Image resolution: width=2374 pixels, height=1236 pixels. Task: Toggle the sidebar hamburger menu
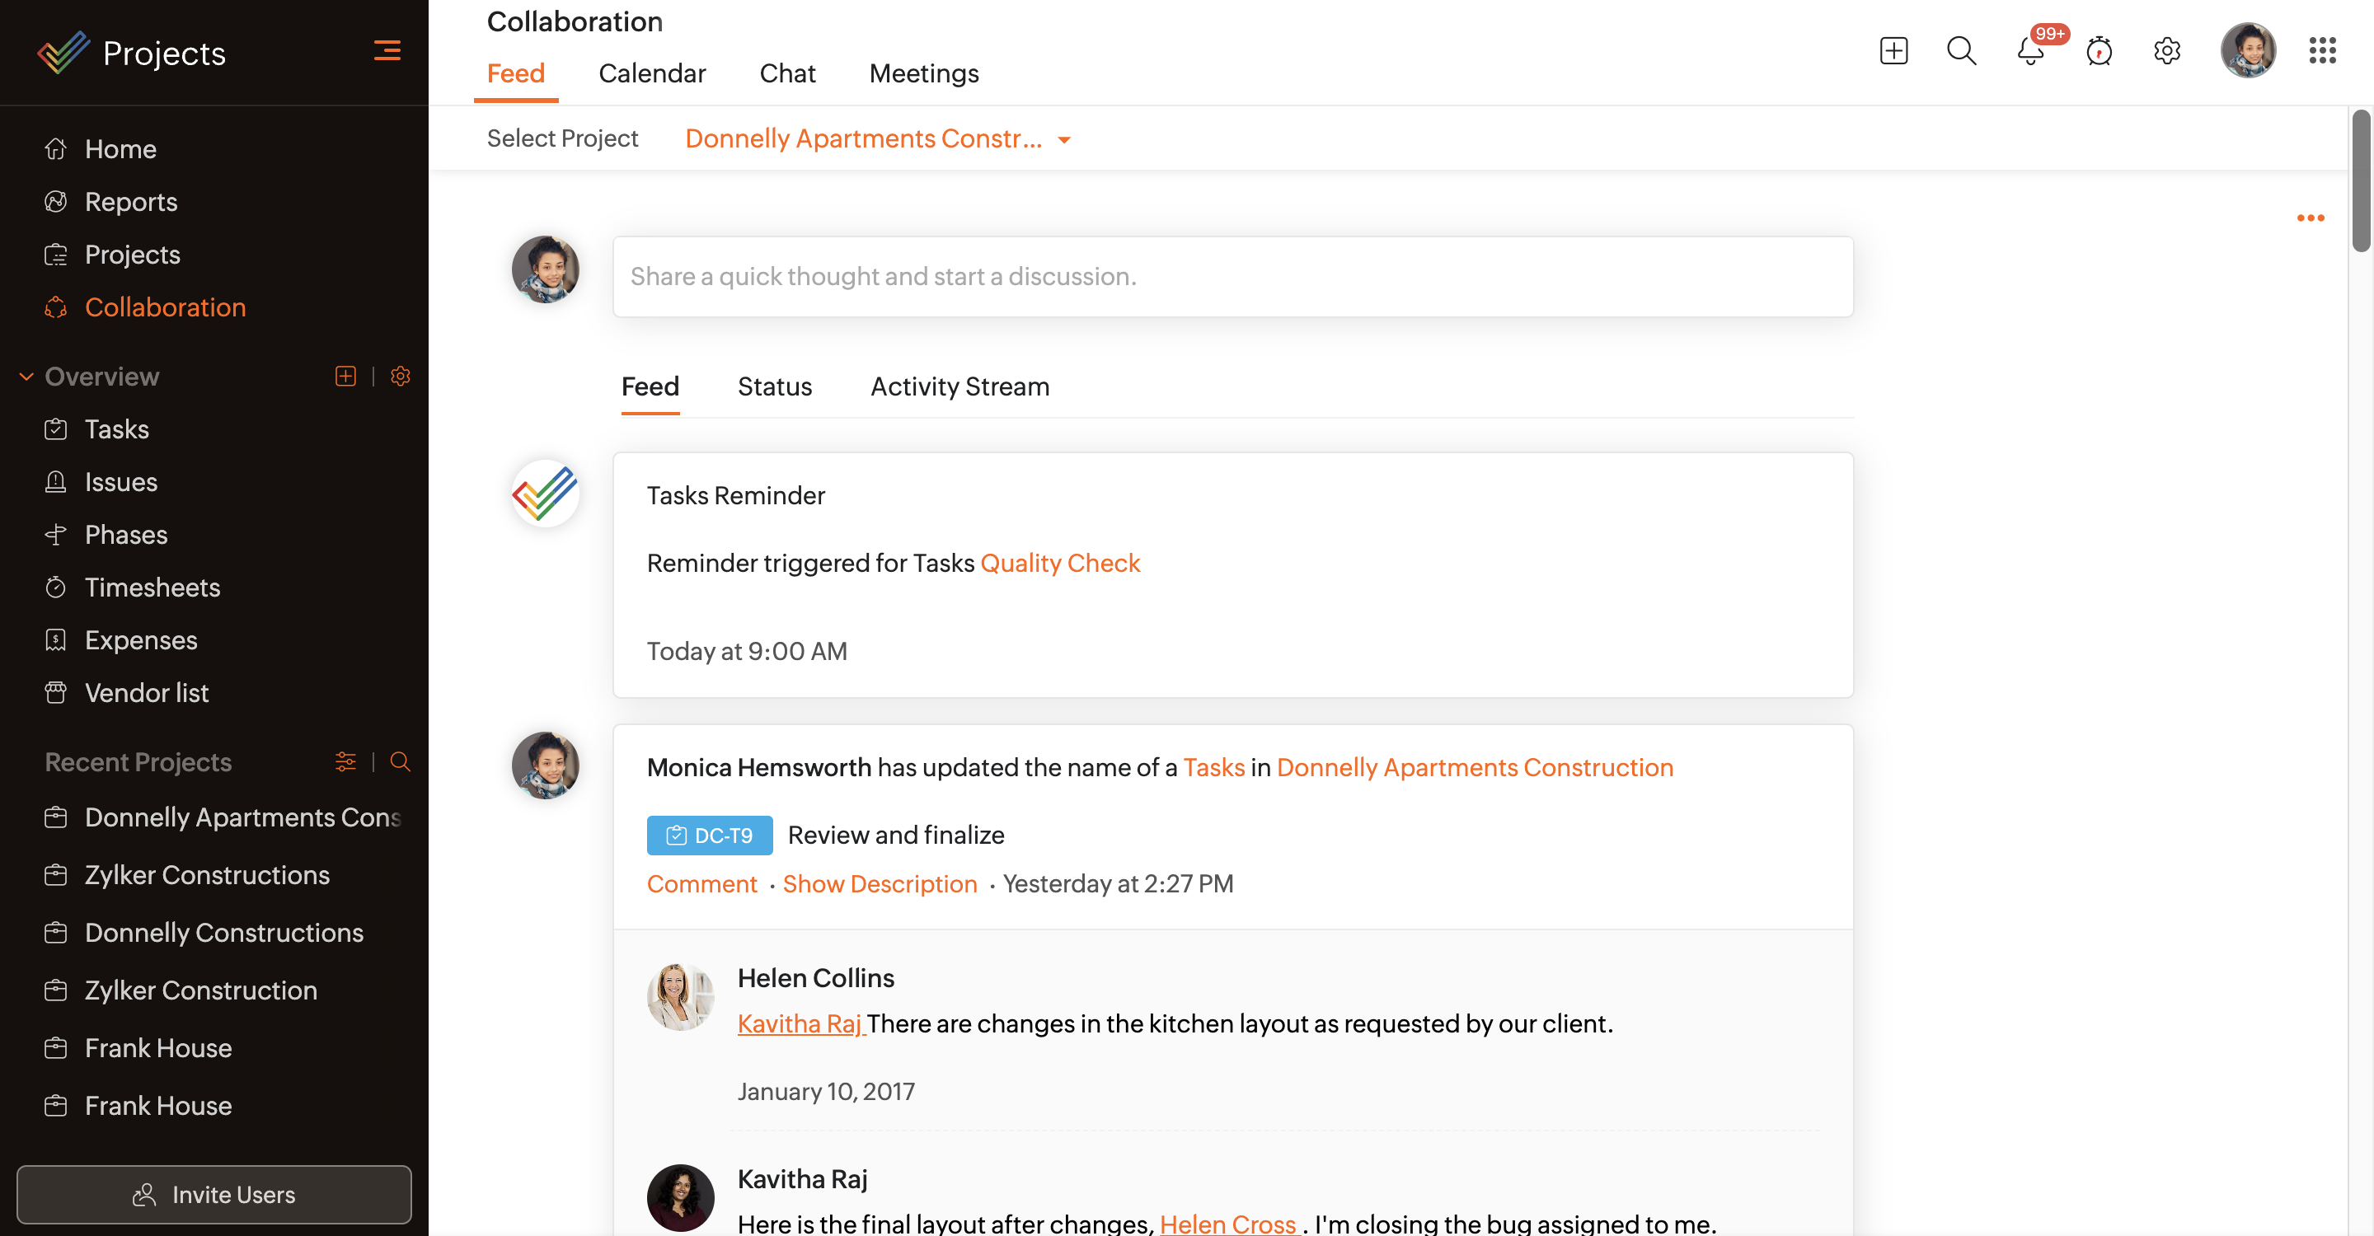tap(387, 50)
